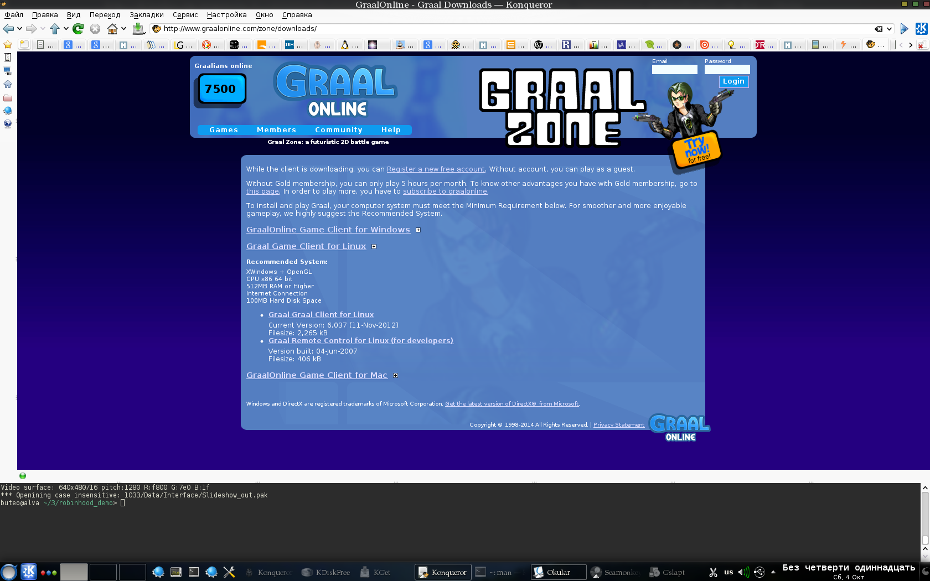Image resolution: width=930 pixels, height=581 pixels.
Task: Open the Закладки menu
Action: [x=146, y=15]
